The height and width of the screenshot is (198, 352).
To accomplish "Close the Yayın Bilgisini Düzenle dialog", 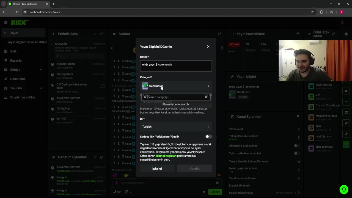I will click(208, 47).
